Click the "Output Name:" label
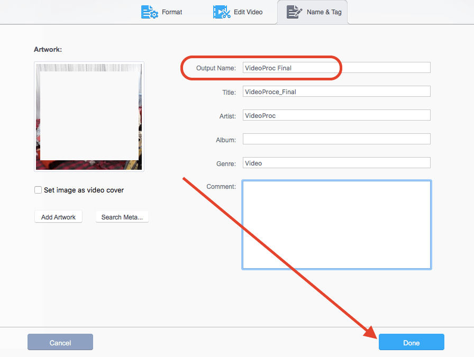Viewport: 474px width, 357px height. click(x=216, y=68)
